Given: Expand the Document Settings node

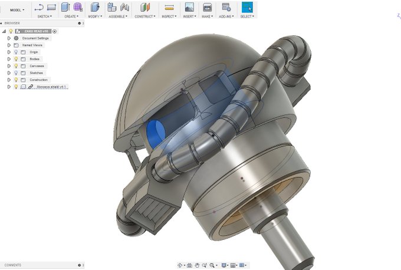Looking at the screenshot, I should click(9, 38).
